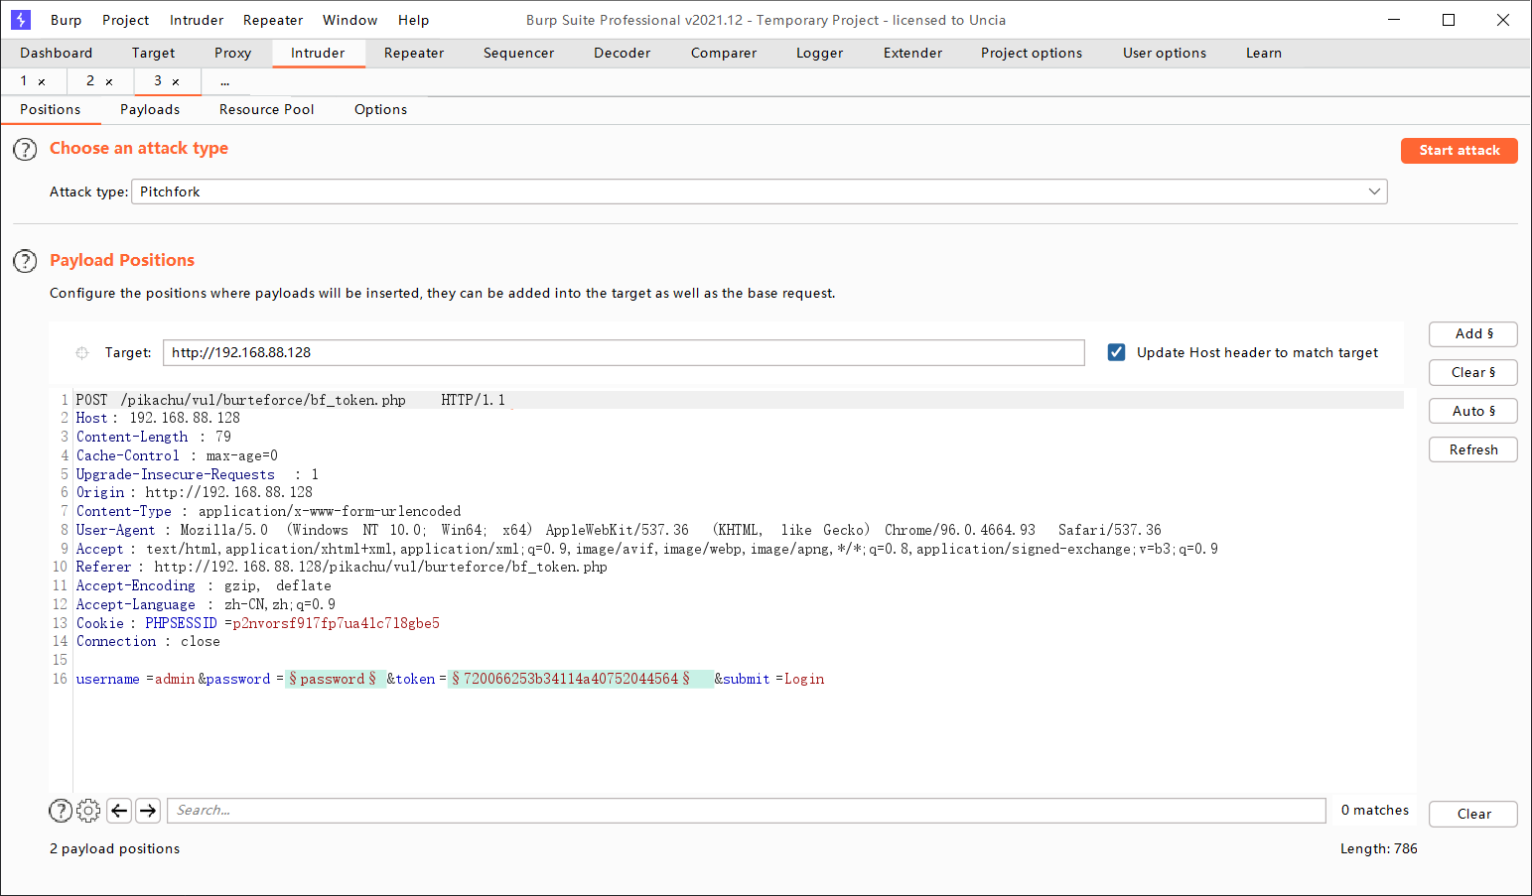Select Intruder attack tab 2

click(90, 81)
